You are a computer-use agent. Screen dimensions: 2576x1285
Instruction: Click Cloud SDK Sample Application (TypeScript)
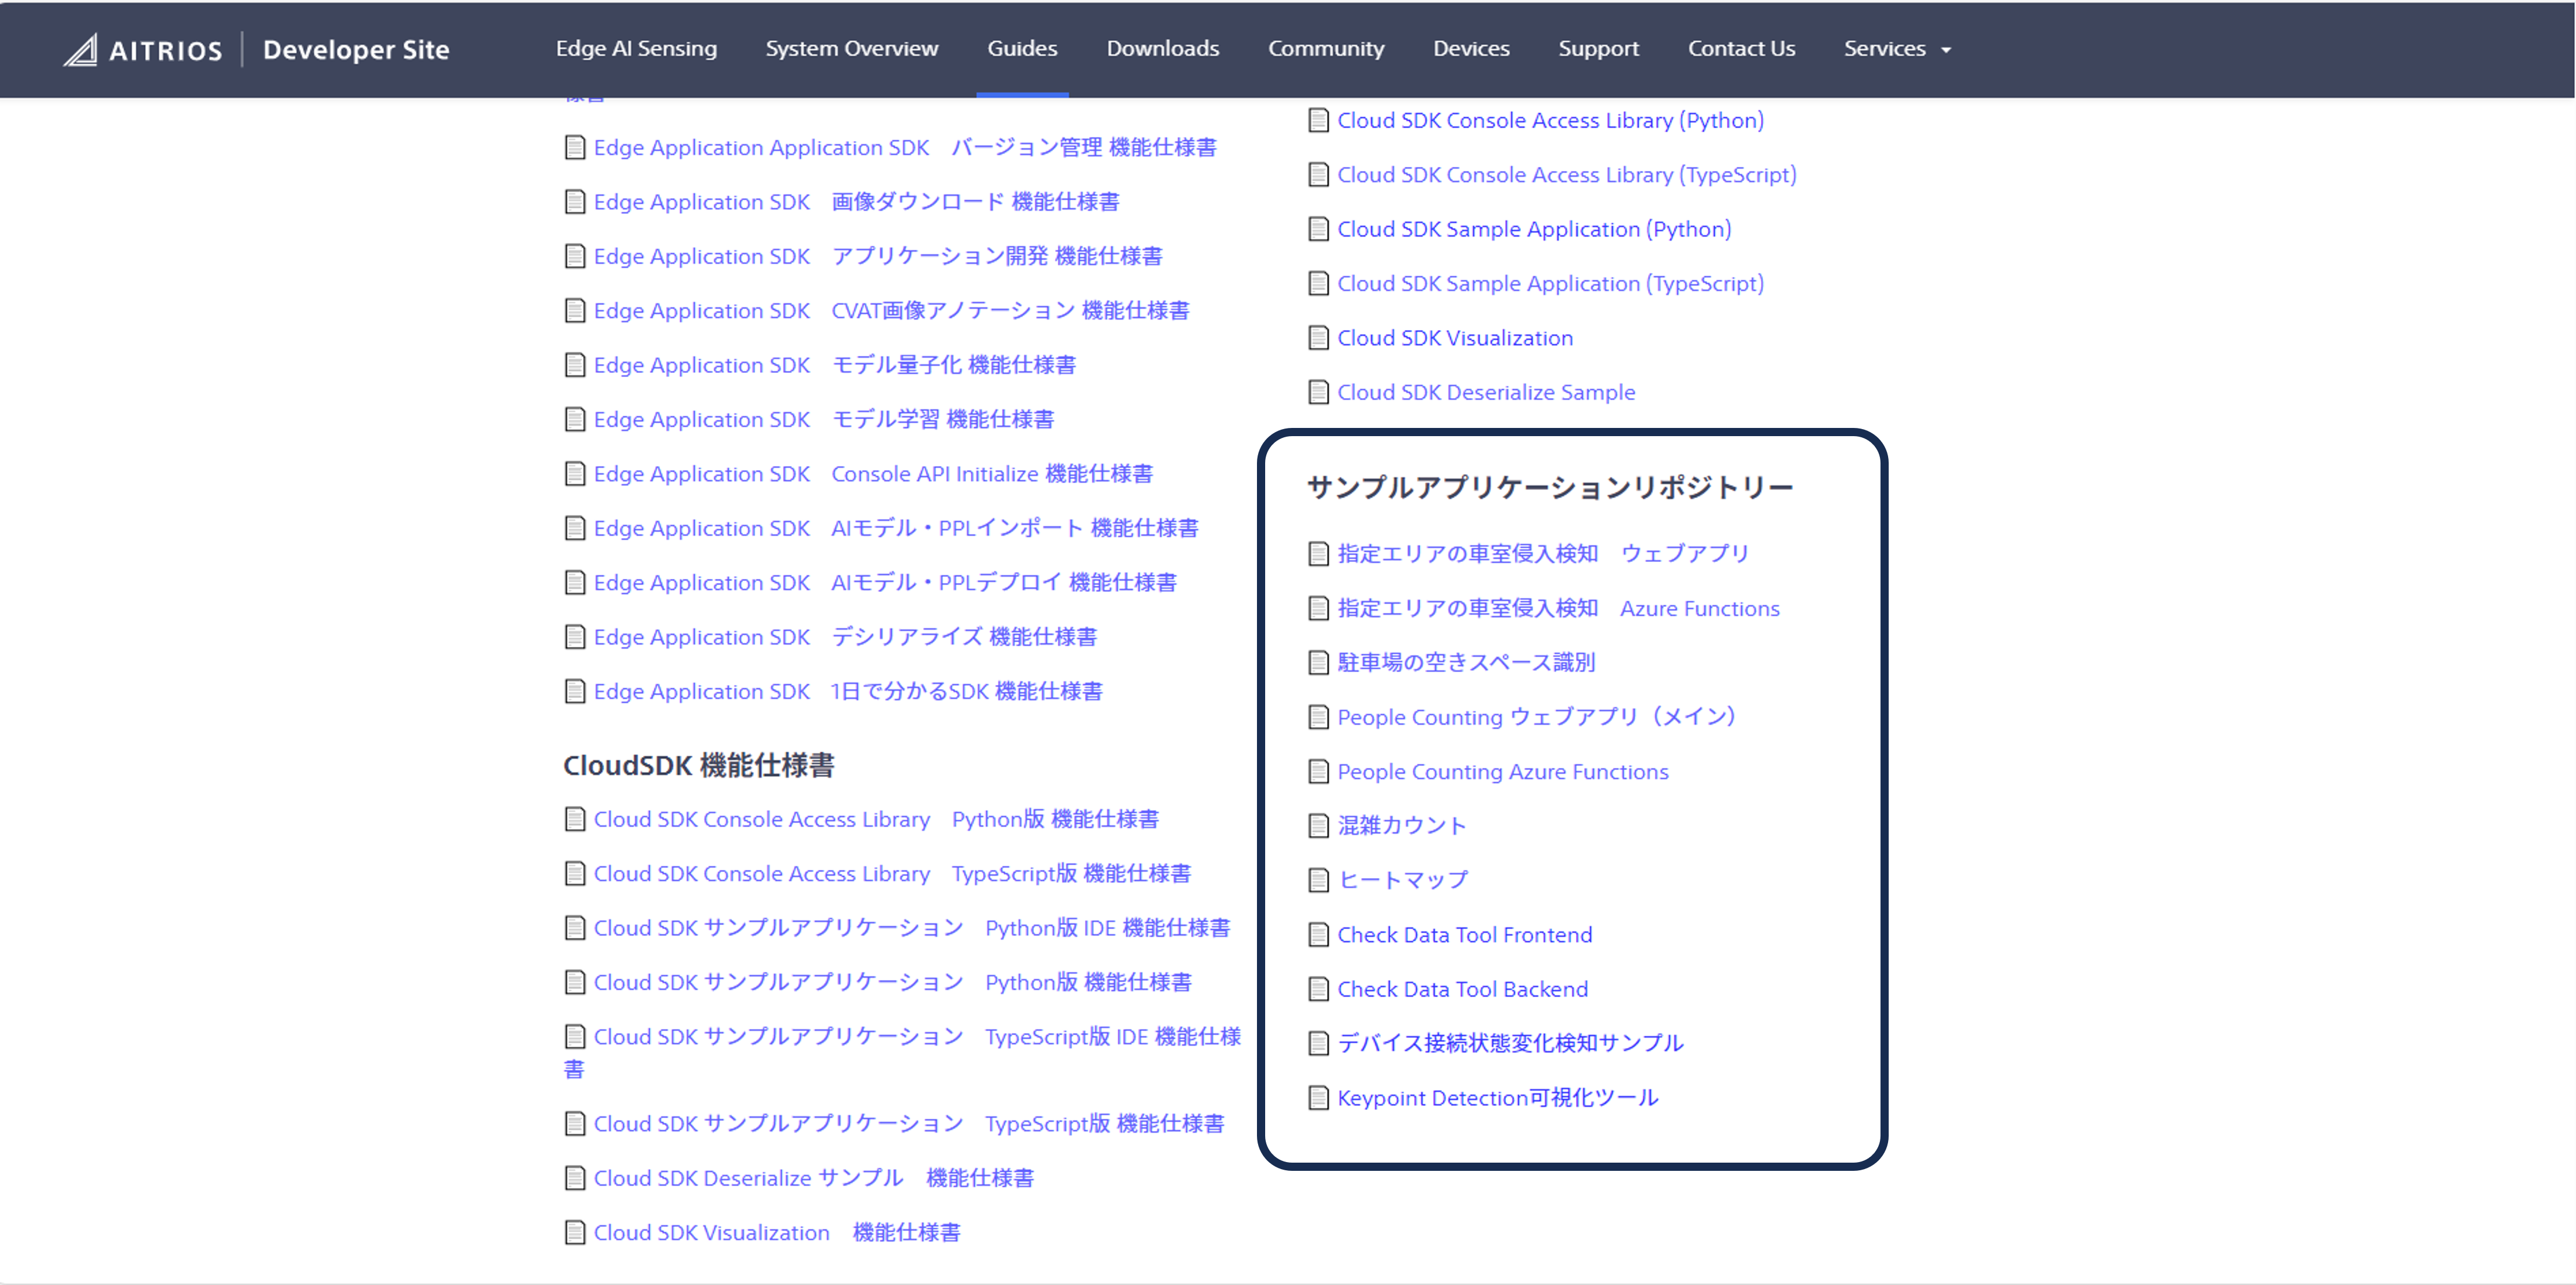point(1550,283)
